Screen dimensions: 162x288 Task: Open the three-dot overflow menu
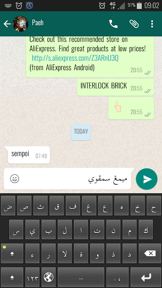point(152,24)
